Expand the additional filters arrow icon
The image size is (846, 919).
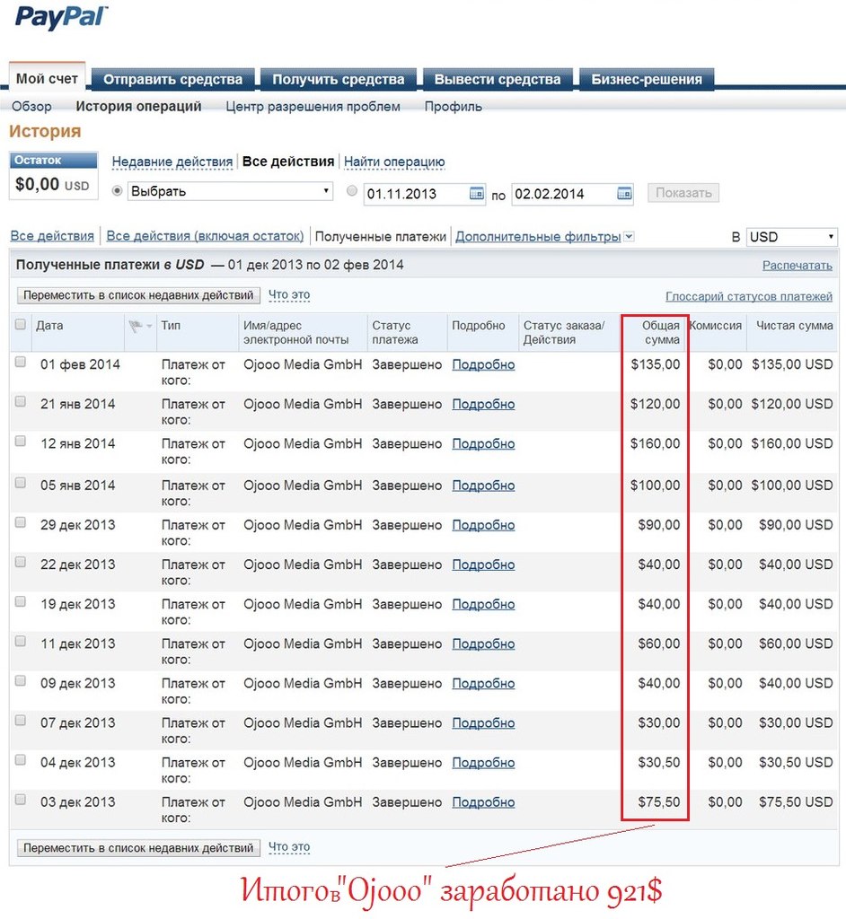[629, 236]
